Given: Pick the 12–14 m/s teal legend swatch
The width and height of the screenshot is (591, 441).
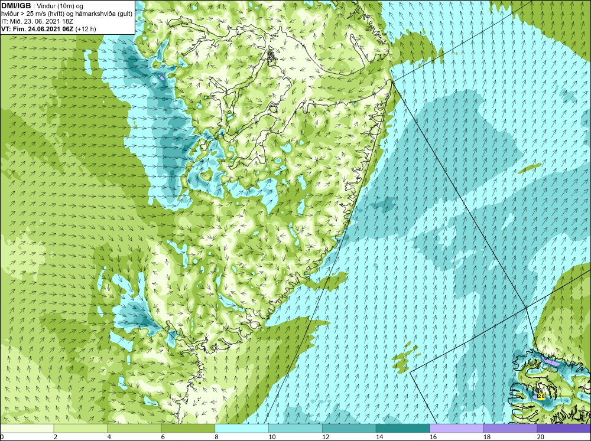Looking at the screenshot, I should [x=349, y=428].
